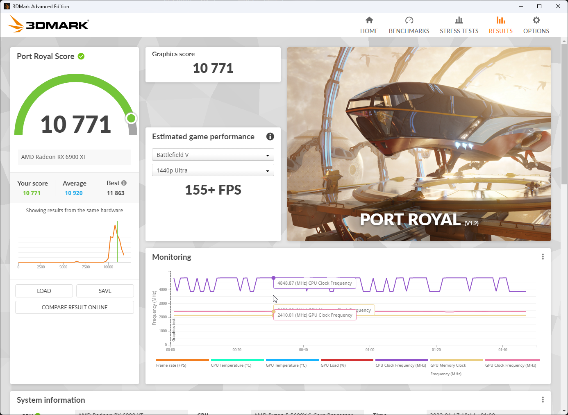The width and height of the screenshot is (568, 415).
Task: Click the info icon beside Best score
Action: point(124,183)
